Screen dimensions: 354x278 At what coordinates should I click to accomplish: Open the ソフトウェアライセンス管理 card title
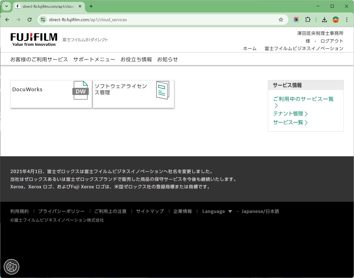point(121,89)
